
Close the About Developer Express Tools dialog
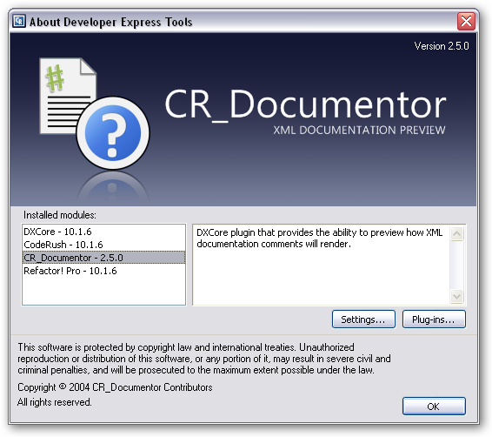pyautogui.click(x=466, y=22)
